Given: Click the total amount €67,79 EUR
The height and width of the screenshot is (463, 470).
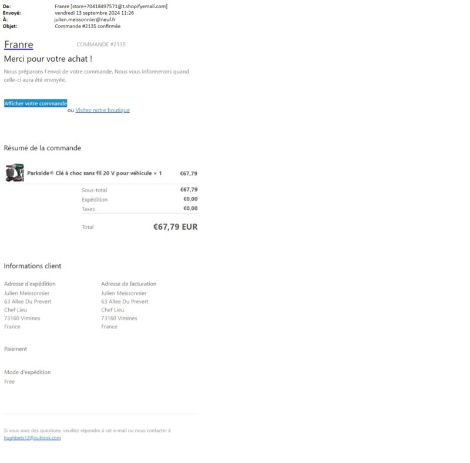Looking at the screenshot, I should click(175, 227).
